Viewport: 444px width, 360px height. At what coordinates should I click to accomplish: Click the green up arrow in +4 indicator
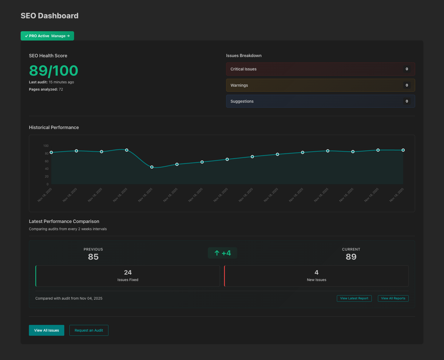217,253
